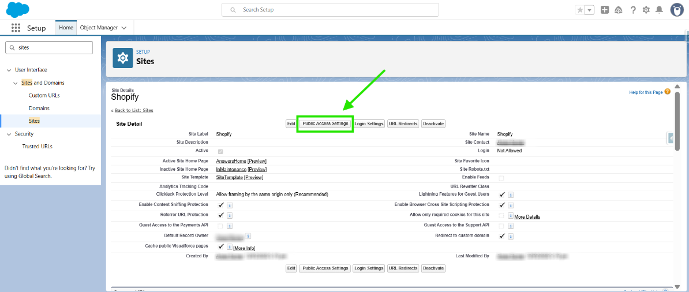This screenshot has height=292, width=689.
Task: Open the question mark help menu
Action: tap(633, 10)
